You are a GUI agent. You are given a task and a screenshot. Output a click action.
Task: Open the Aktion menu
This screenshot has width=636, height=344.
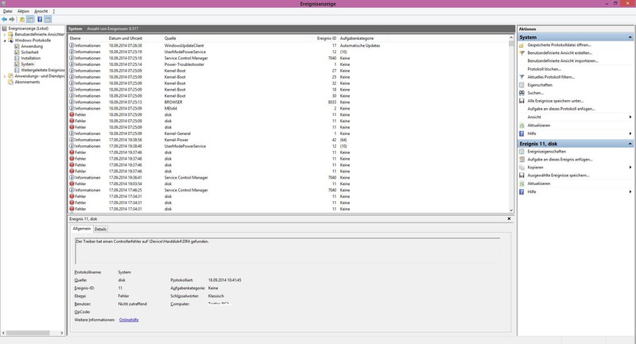(x=23, y=11)
